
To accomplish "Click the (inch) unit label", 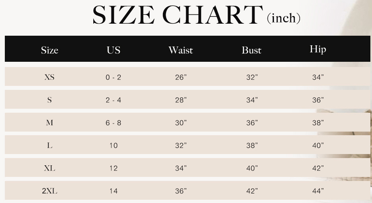I will [x=284, y=18].
